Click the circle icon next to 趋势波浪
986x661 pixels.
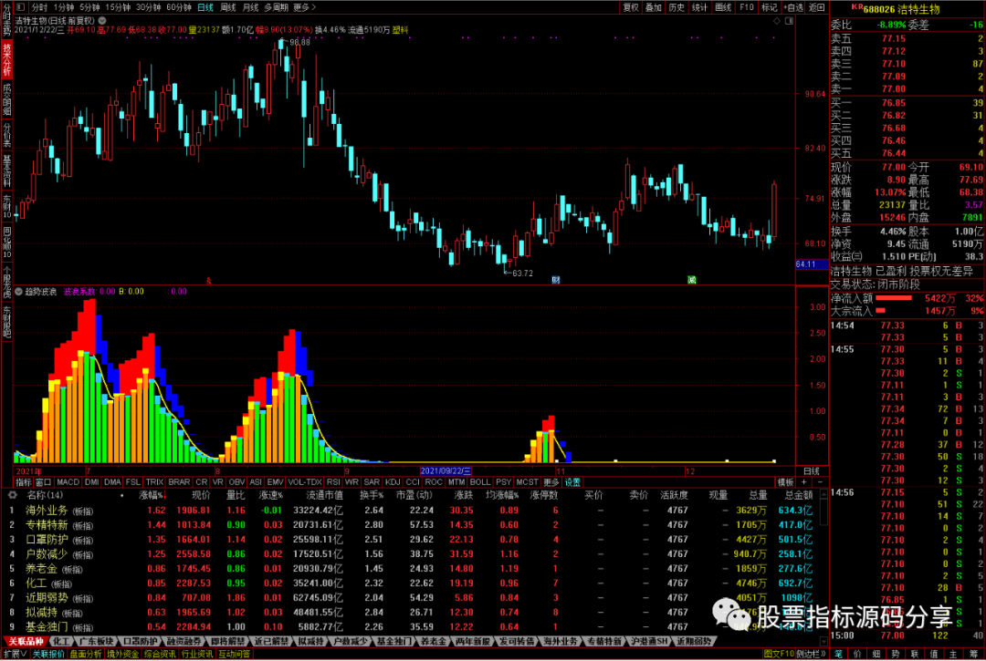[x=19, y=291]
